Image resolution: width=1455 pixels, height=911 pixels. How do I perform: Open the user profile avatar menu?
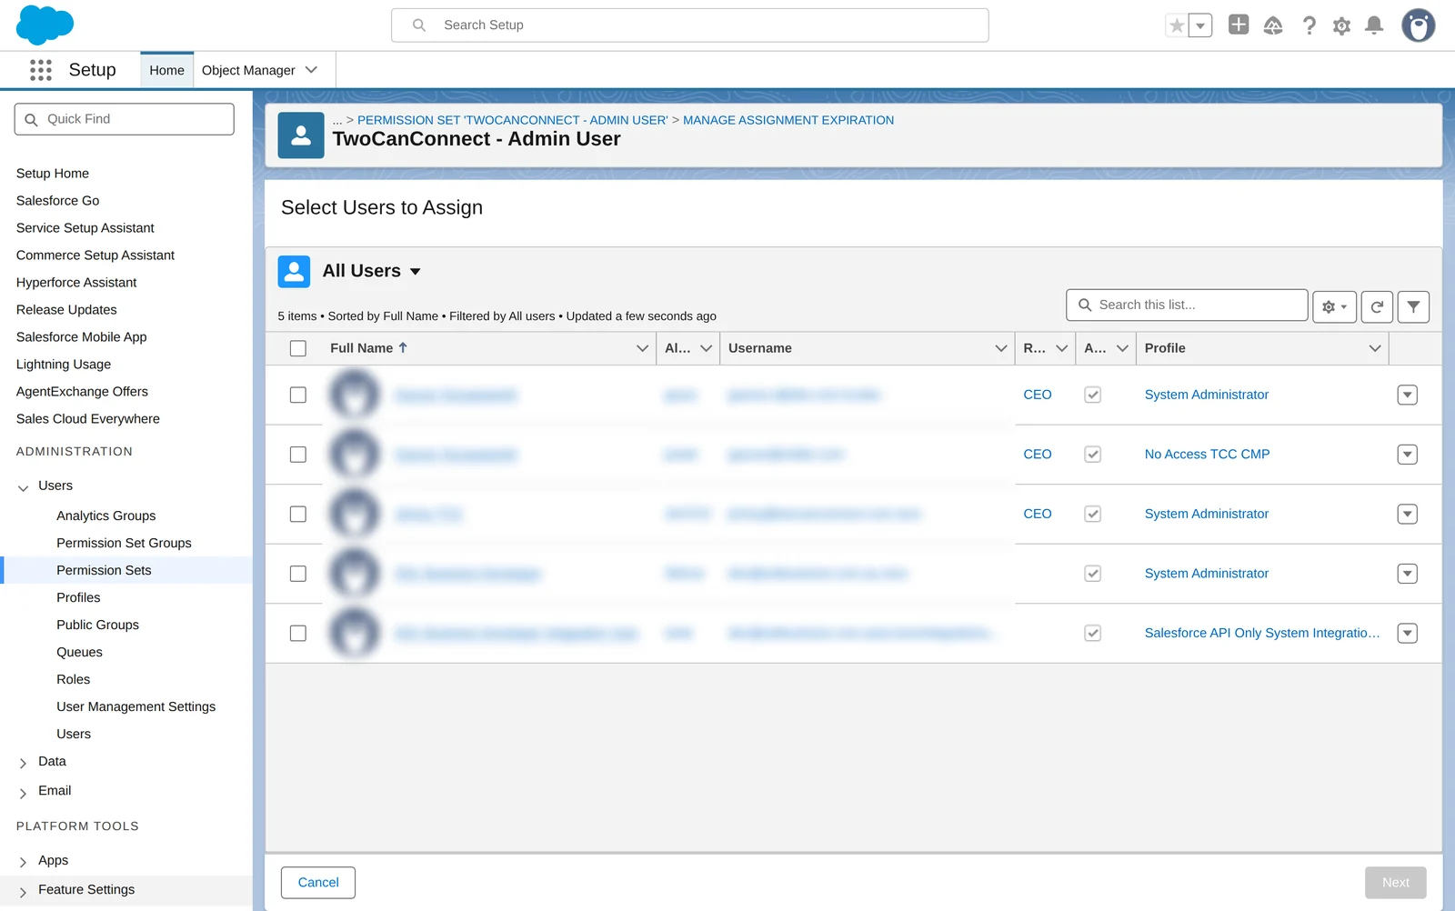click(1418, 25)
